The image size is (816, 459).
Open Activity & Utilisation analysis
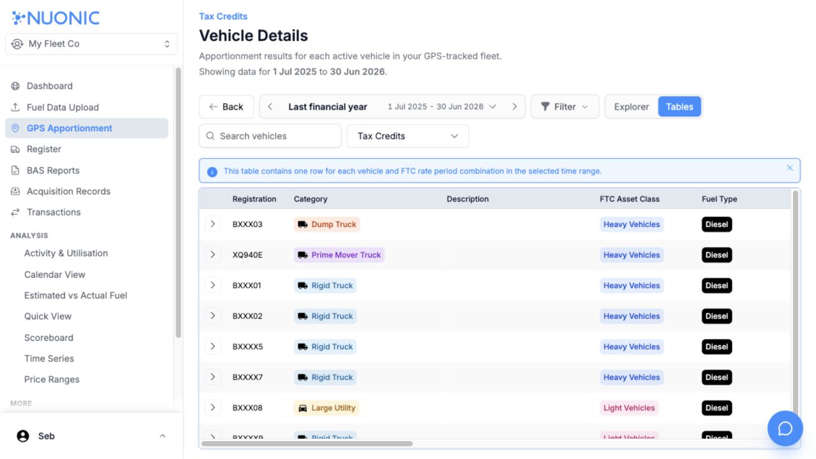66,253
